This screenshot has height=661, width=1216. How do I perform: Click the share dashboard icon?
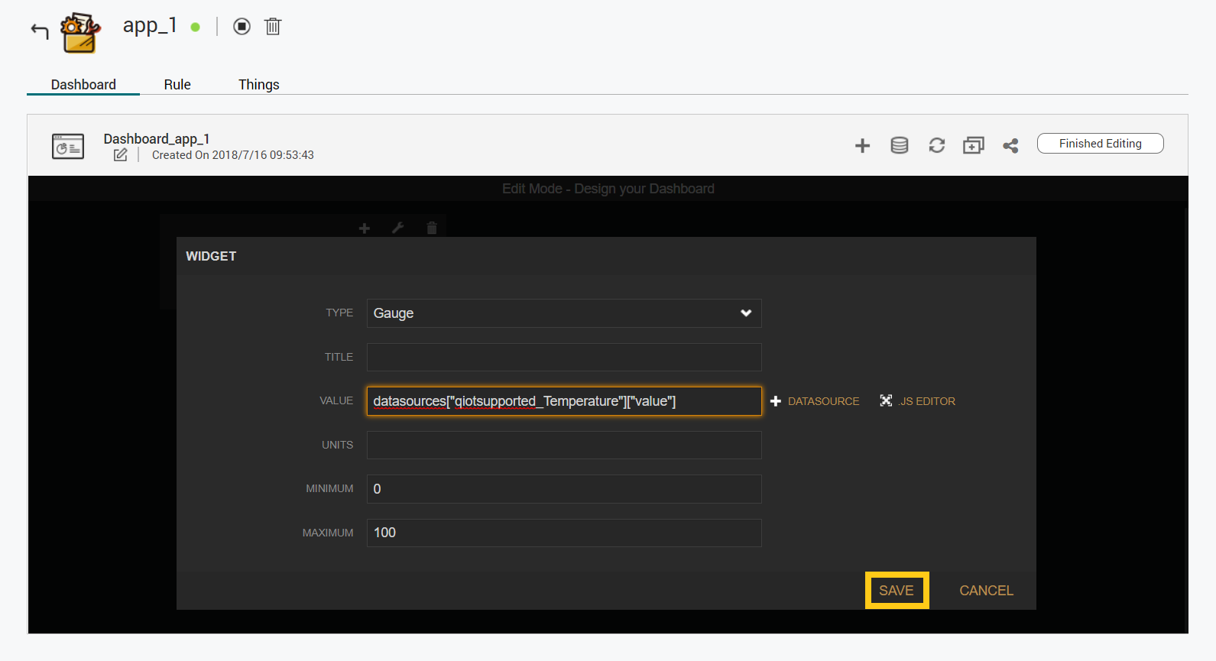pos(1010,145)
